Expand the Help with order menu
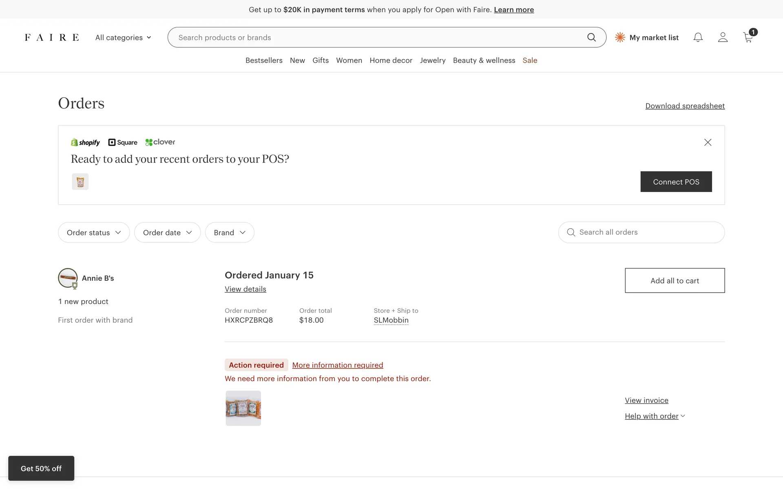The height and width of the screenshot is (489, 783). click(655, 416)
